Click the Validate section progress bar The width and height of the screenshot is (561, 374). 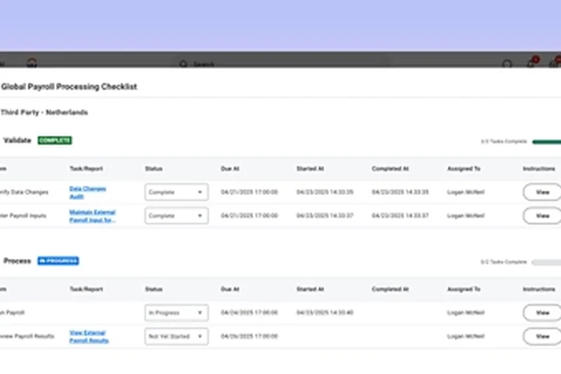coord(547,142)
